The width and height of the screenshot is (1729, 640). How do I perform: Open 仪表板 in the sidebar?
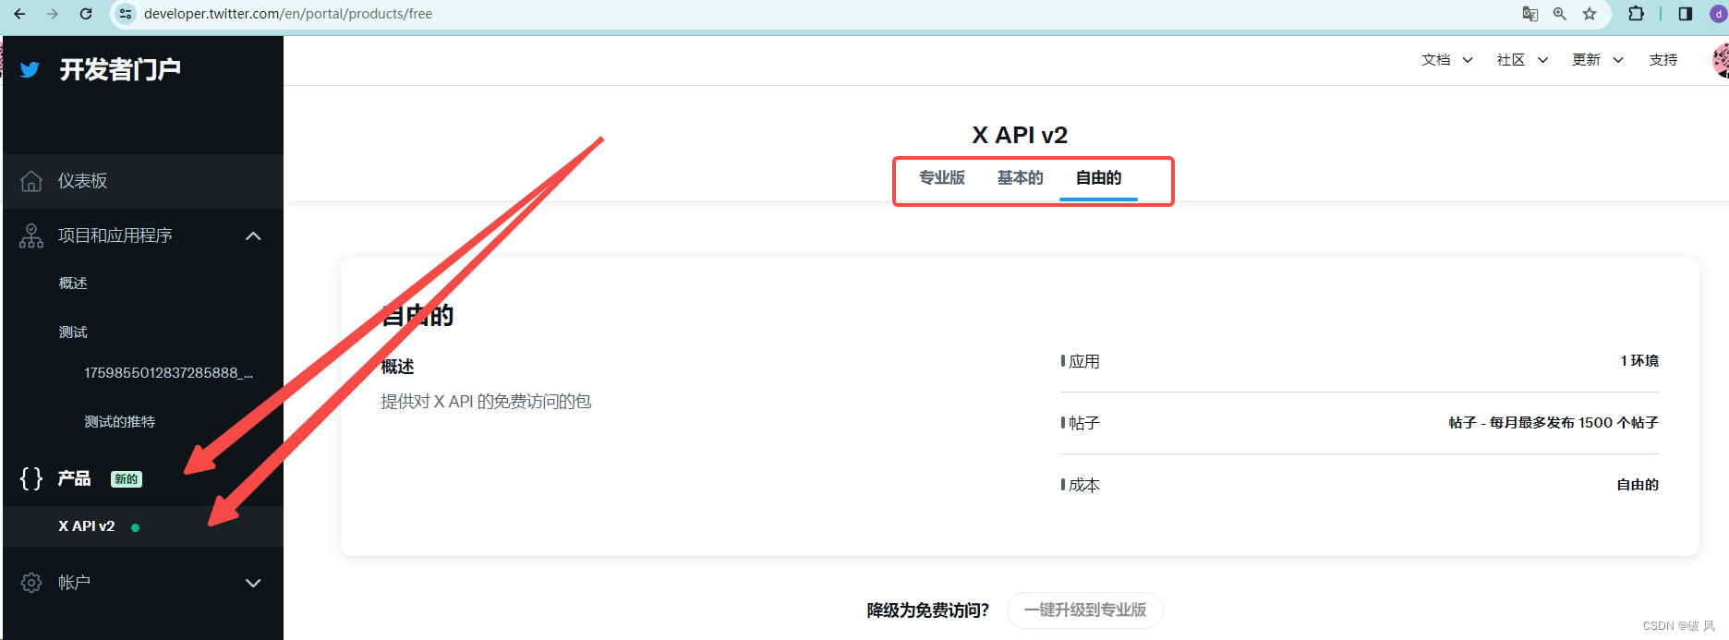(x=143, y=181)
